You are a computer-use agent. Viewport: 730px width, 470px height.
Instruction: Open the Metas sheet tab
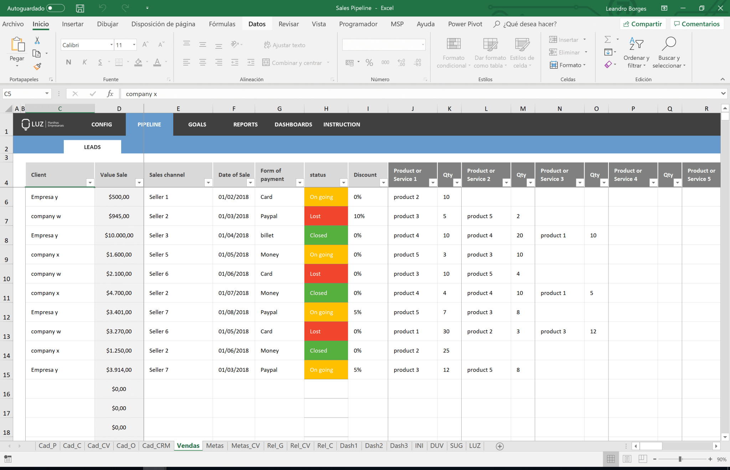[215, 445]
